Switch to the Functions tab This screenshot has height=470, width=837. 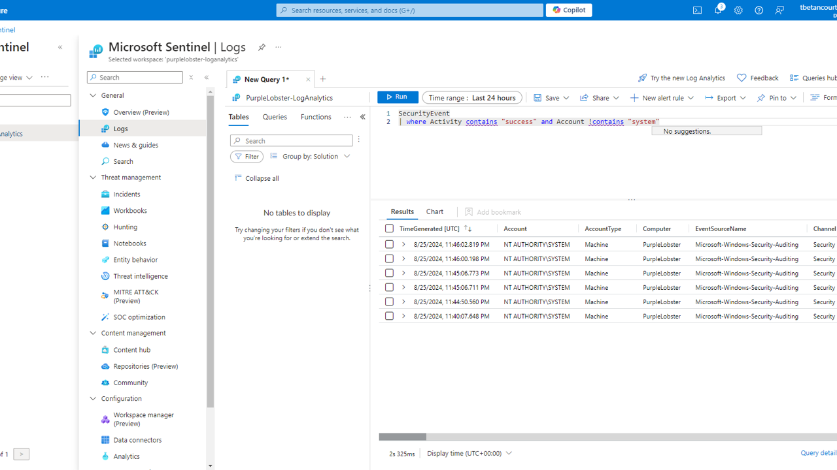(316, 117)
